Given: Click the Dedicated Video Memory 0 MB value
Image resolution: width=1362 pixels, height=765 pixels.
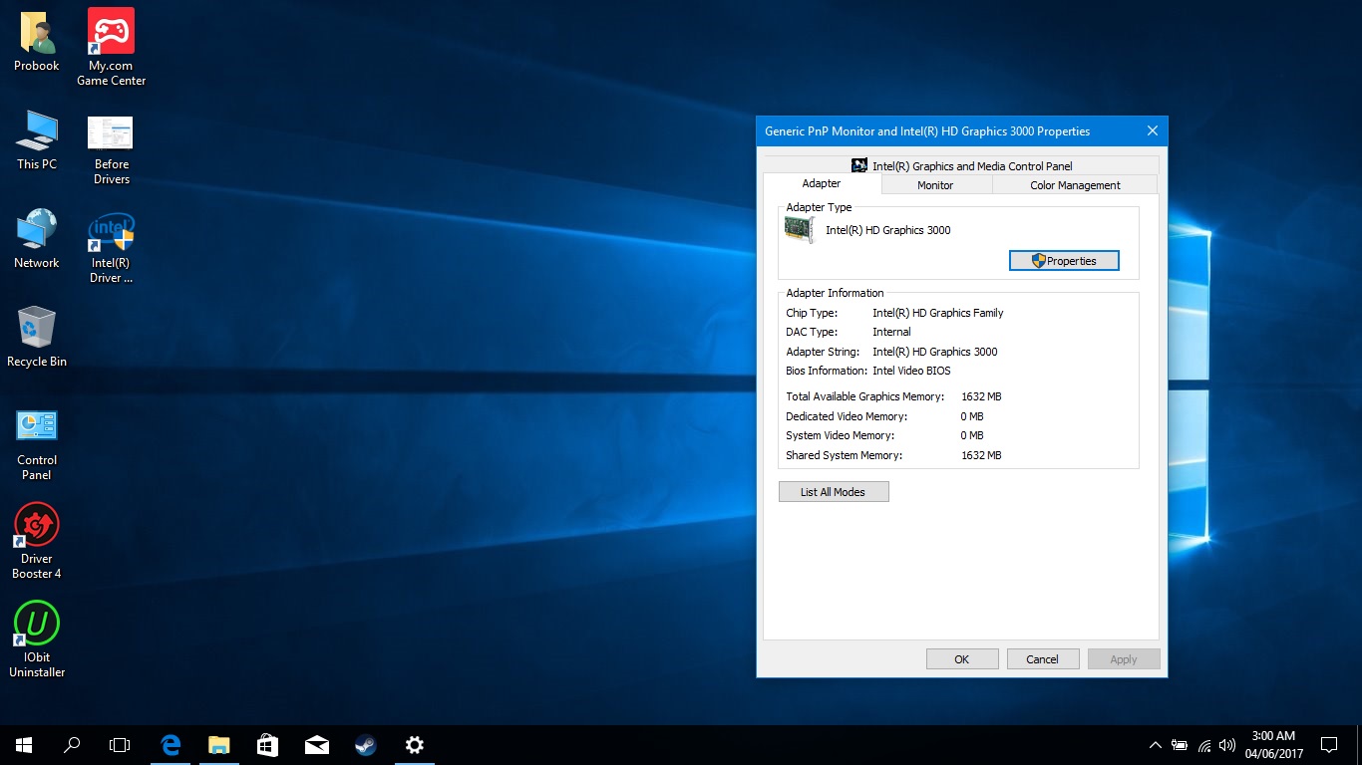Looking at the screenshot, I should pos(972,416).
